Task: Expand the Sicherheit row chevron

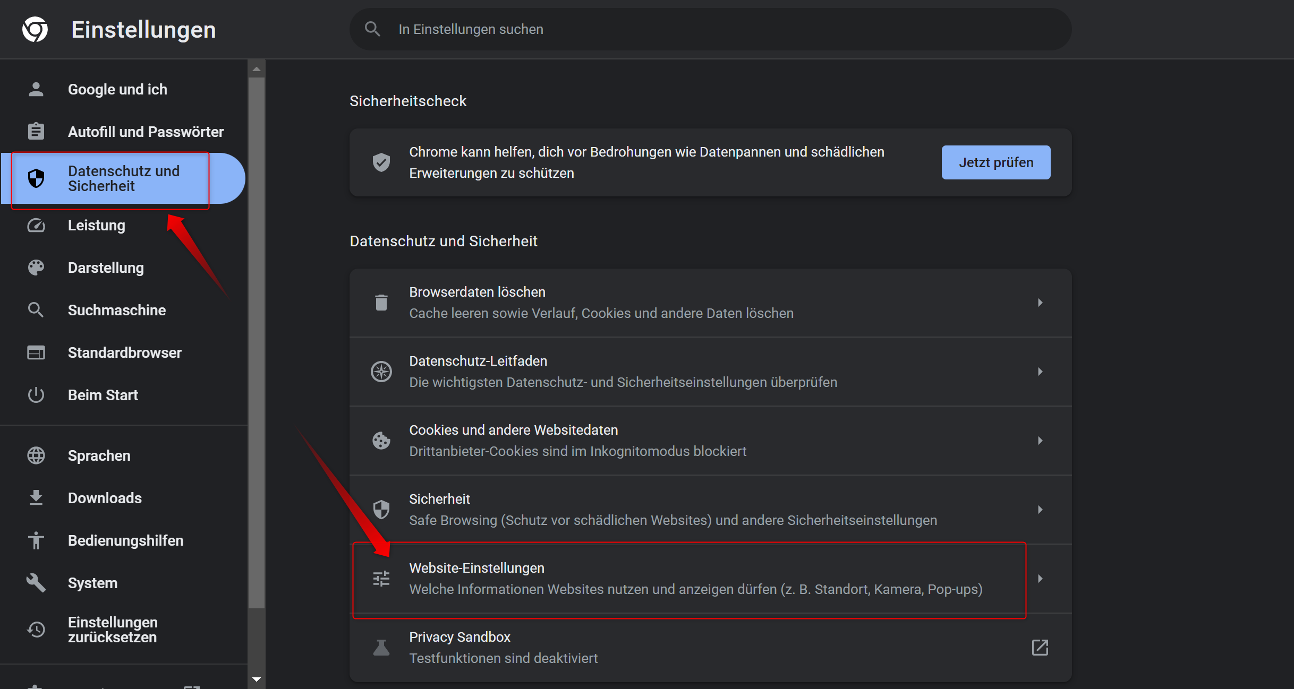Action: (1040, 510)
